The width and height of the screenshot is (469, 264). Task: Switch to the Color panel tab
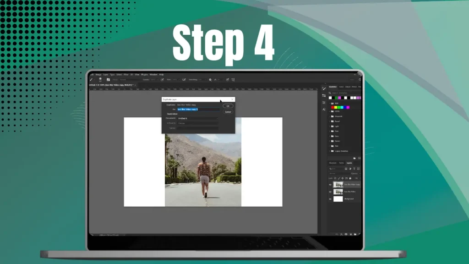[341, 87]
